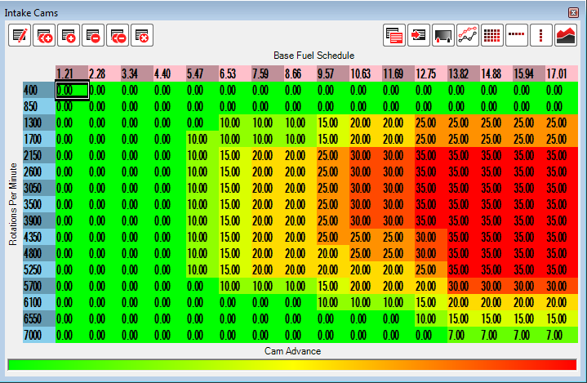Select the 30.00 cell at 3050 RPM, 11.69
This screenshot has height=383, width=587.
(x=398, y=188)
